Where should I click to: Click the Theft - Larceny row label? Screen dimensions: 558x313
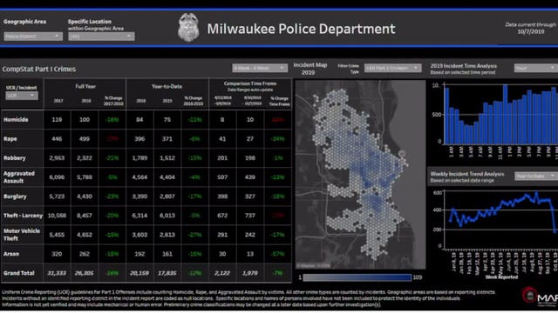click(x=23, y=216)
